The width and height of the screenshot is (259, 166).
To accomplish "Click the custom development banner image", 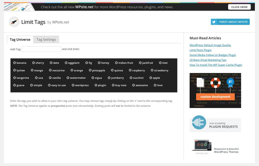I will pyautogui.click(x=215, y=91).
